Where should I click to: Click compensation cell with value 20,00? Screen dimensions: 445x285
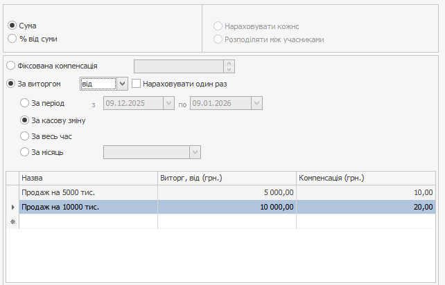click(365, 207)
